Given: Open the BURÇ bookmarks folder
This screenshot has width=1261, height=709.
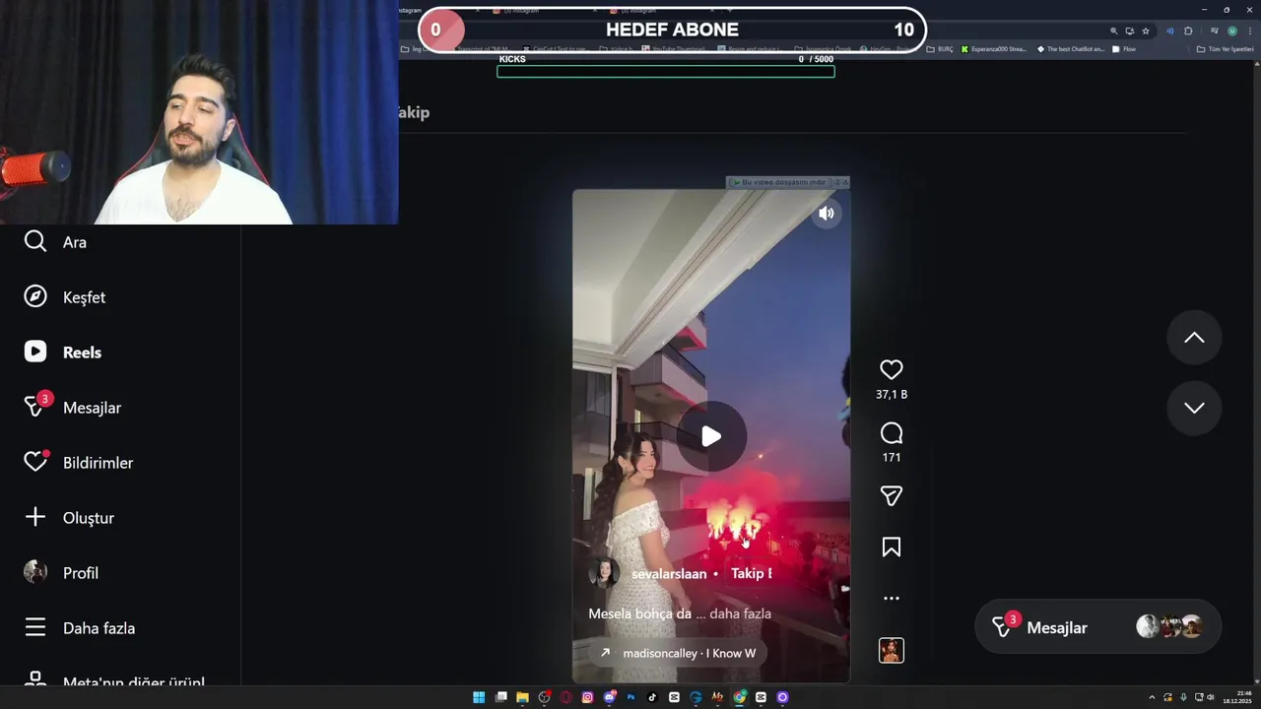Looking at the screenshot, I should [x=940, y=49].
